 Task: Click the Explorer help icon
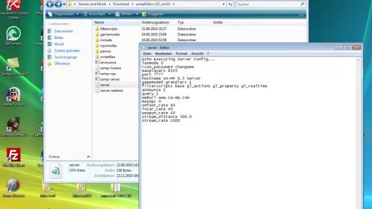pos(301,14)
